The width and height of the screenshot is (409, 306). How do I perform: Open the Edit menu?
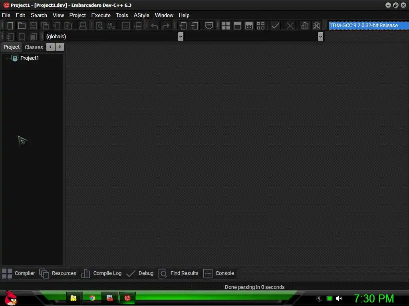coord(20,16)
